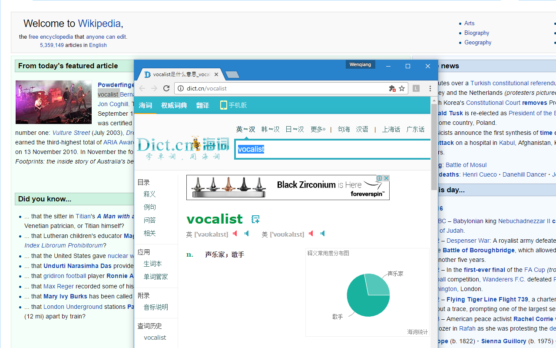Click the vocalist search input field
The image size is (556, 348).
click(x=333, y=149)
